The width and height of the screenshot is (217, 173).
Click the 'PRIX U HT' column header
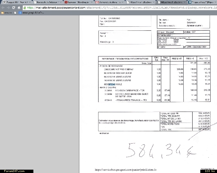[177, 59]
